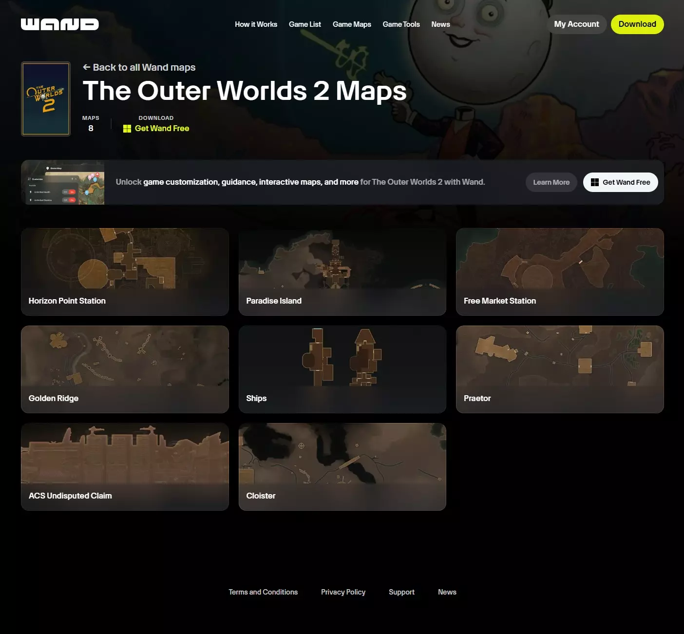Open the How it Works page
The height and width of the screenshot is (634, 684).
(256, 24)
